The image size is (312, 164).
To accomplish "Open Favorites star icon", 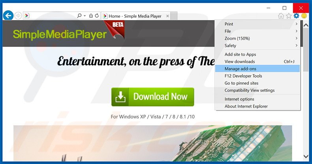I will 289,16.
